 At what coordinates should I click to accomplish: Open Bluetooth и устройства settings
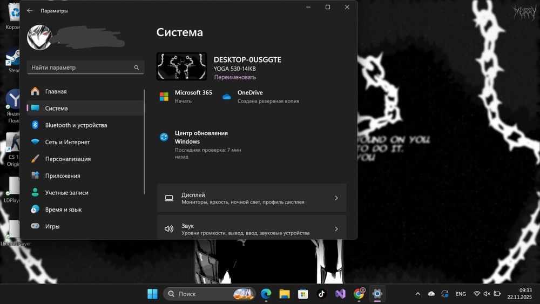click(x=85, y=125)
